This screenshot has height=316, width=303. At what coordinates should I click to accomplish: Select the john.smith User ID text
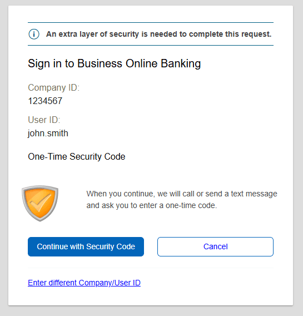tap(48, 134)
